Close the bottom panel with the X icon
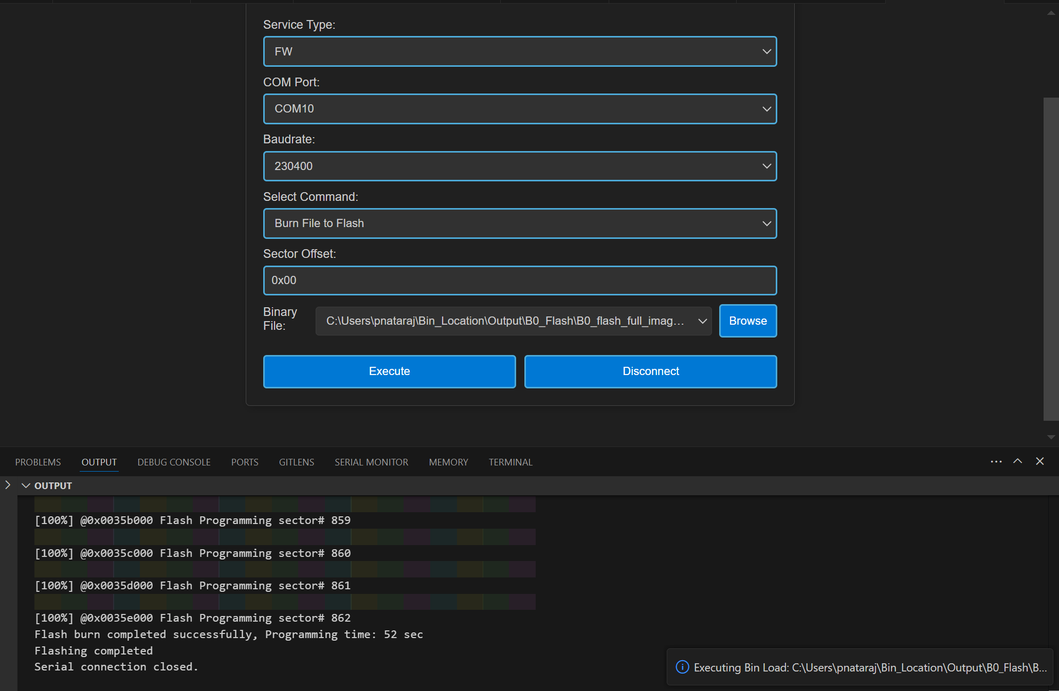 click(1039, 461)
